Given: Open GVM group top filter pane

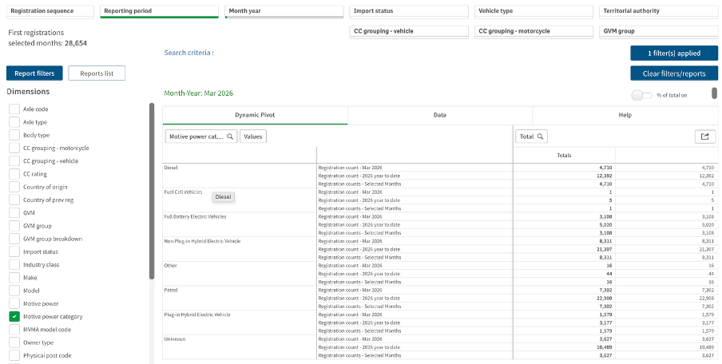Looking at the screenshot, I should pyautogui.click(x=658, y=32).
